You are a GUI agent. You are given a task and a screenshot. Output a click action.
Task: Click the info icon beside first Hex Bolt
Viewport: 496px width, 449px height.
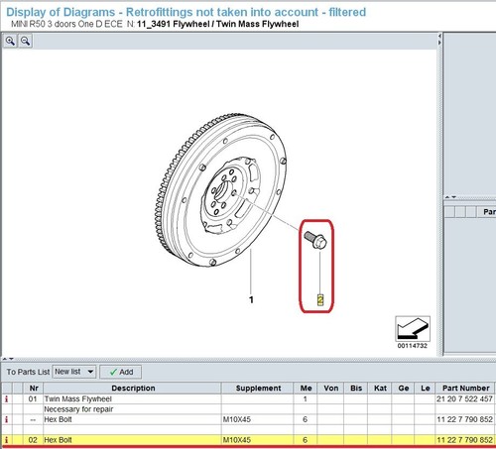point(6,419)
